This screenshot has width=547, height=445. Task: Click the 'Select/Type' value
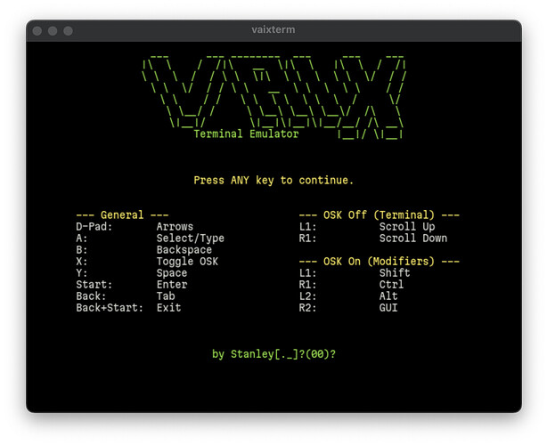click(190, 239)
